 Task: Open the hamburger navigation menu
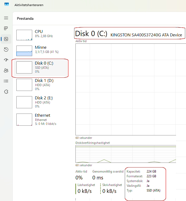pos(6,18)
